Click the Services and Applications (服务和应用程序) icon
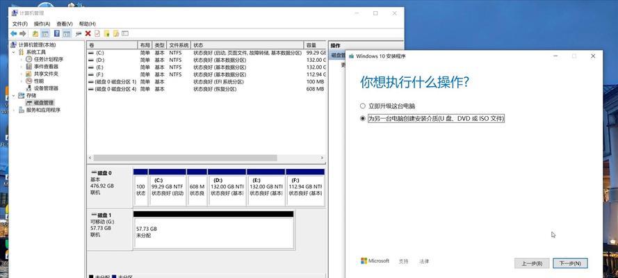This screenshot has height=278, width=618. coord(22,110)
